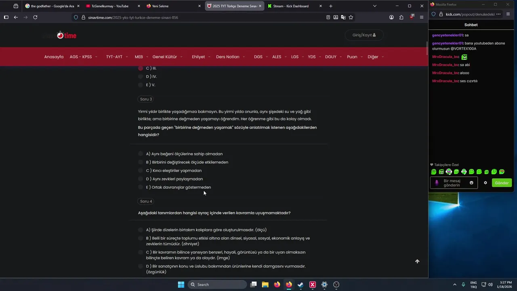Select answer E) V. radio button
The width and height of the screenshot is (517, 291).
click(141, 85)
